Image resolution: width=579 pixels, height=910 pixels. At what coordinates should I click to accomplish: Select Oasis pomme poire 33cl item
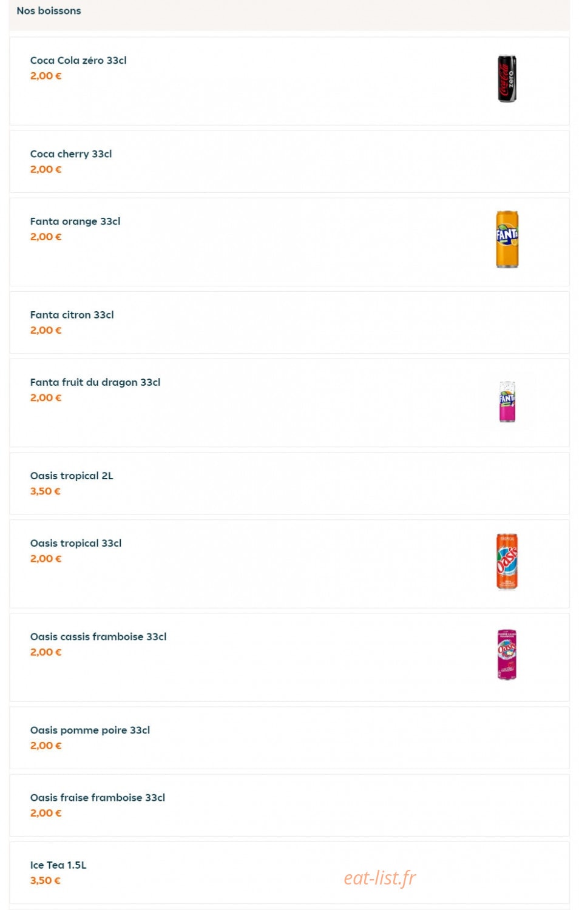point(289,738)
